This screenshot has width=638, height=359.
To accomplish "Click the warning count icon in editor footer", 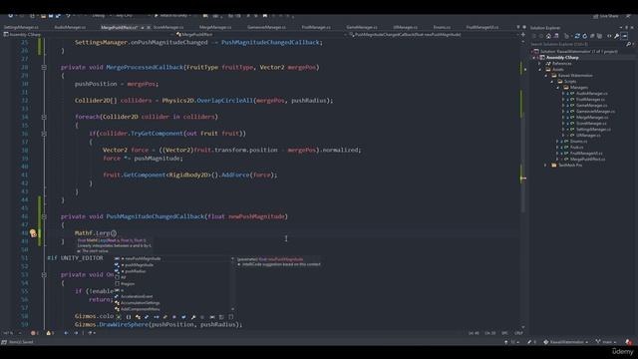I will tap(49, 333).
